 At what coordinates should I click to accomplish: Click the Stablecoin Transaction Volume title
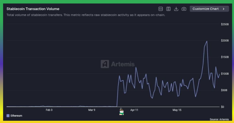coord(33,9)
